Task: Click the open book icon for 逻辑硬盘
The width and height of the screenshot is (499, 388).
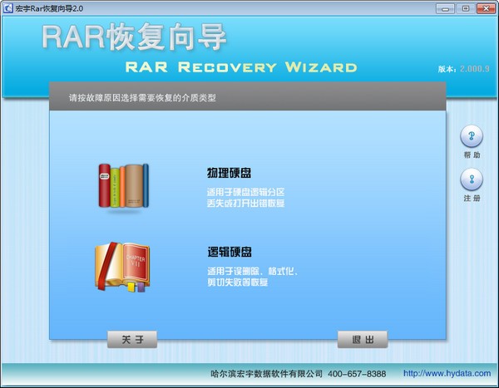Action: [x=122, y=267]
